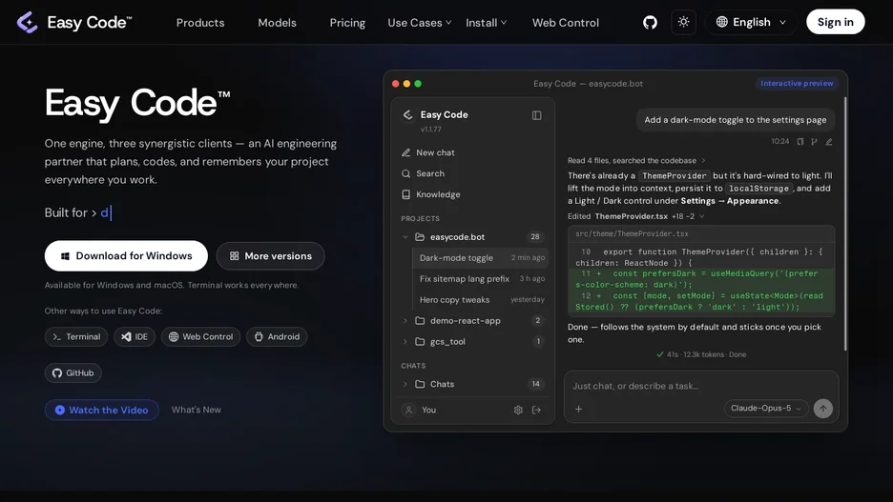
Task: Click the preview chat scrollbar
Action: coord(845,224)
